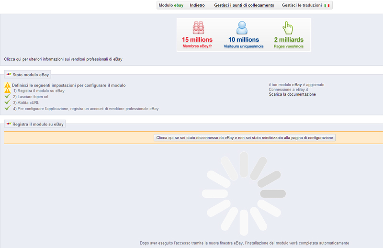
Task: Select step 1) Registra il modulo su eBay
Action: click(x=39, y=90)
